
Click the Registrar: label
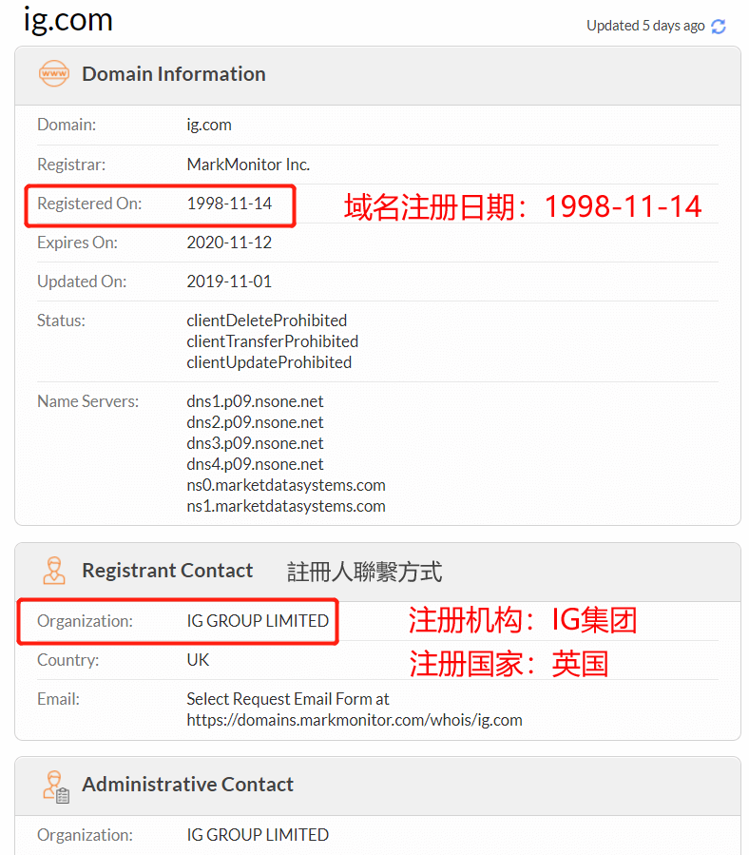click(x=71, y=165)
